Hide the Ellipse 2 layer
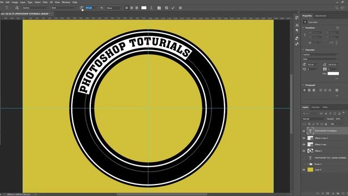Screen dimensions: 348x196 (304, 151)
